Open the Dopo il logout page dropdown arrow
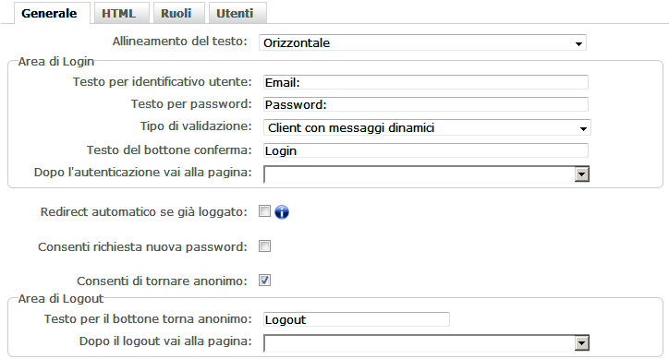 coord(581,342)
